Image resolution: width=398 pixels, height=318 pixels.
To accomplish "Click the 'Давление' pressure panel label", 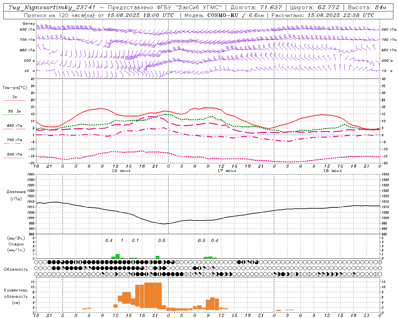I will [16, 192].
